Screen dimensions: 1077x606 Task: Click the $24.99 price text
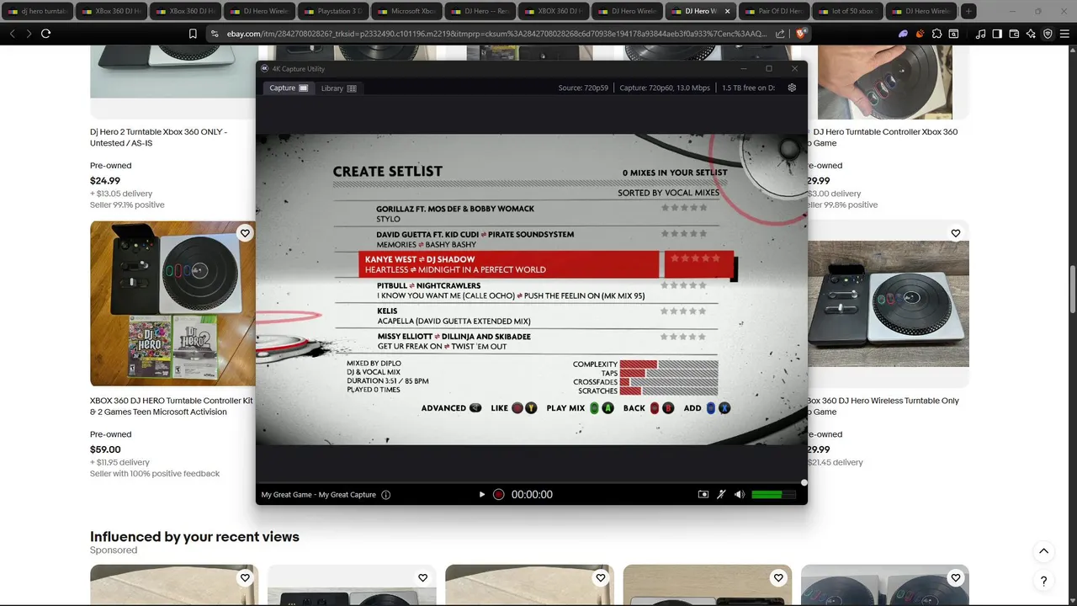pos(105,181)
